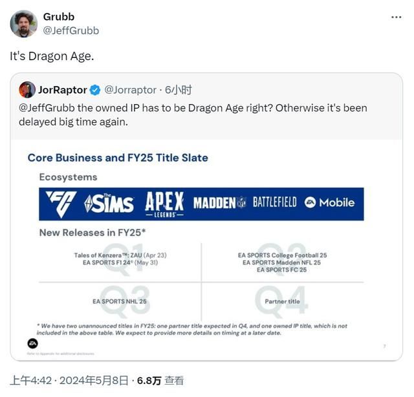This screenshot has height=397, width=414.
Task: Open JorRaptor's display name in quote
Action: [x=63, y=90]
